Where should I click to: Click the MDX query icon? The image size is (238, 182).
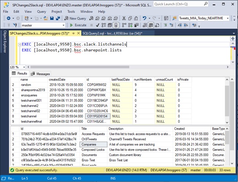tap(97, 18)
